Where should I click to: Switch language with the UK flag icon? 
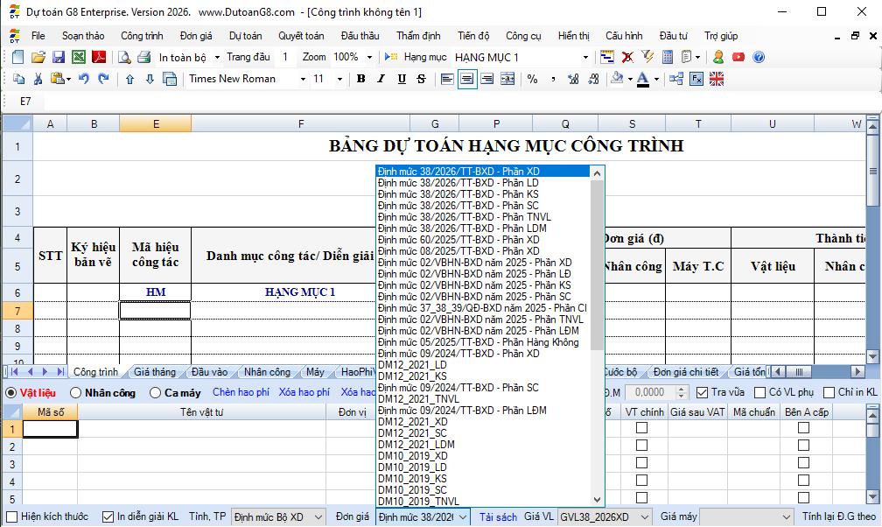(x=717, y=79)
